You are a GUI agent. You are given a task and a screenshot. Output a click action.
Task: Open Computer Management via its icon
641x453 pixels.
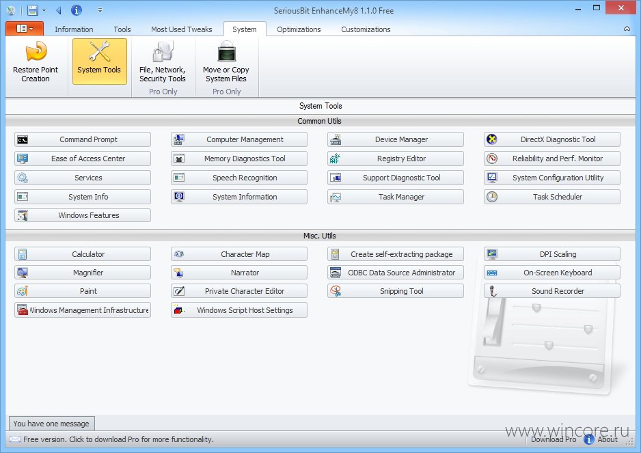point(178,140)
